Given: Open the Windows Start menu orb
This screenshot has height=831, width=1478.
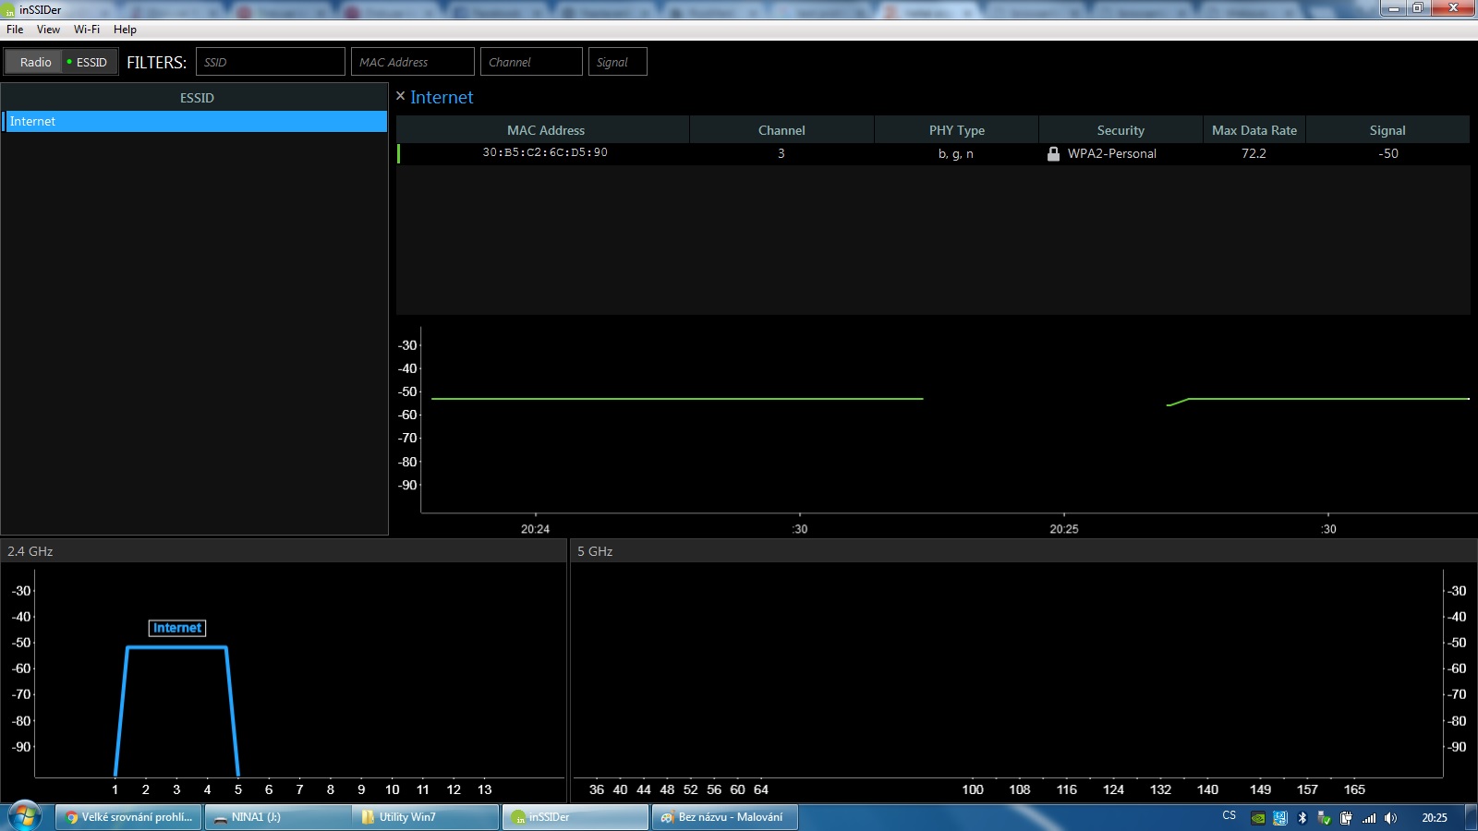Looking at the screenshot, I should coord(25,817).
